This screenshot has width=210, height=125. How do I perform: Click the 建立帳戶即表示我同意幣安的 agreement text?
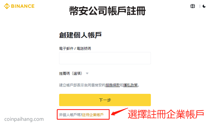coord(82,85)
